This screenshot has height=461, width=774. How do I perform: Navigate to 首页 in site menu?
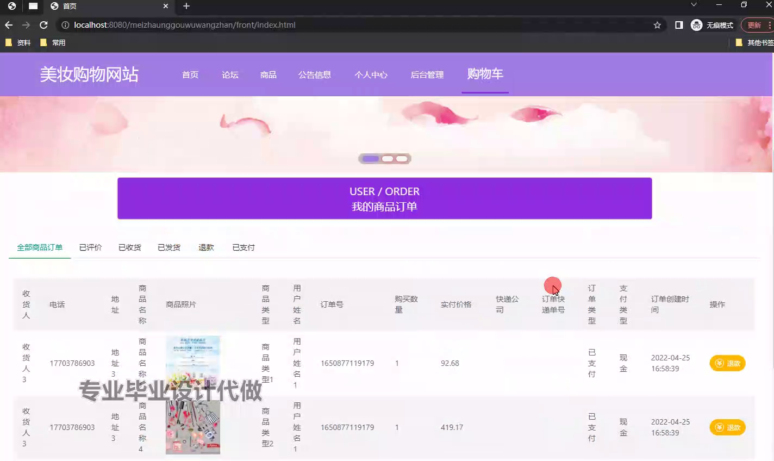tap(190, 75)
